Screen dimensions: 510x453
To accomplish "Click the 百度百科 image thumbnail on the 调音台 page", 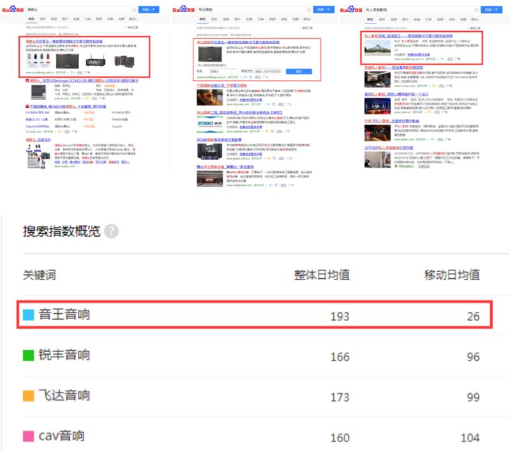I will click(x=38, y=156).
